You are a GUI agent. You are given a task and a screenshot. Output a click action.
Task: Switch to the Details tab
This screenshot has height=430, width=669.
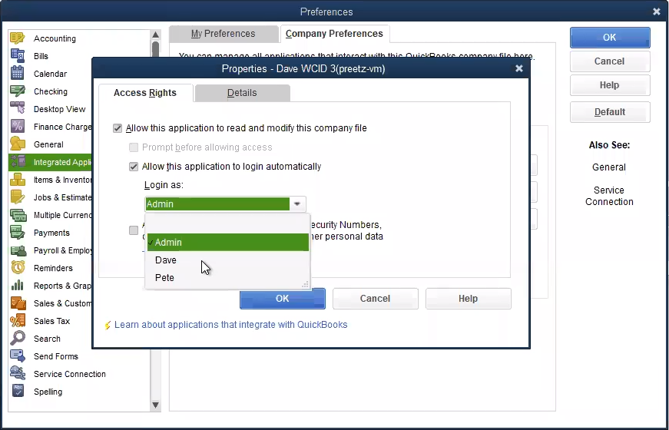pyautogui.click(x=242, y=93)
